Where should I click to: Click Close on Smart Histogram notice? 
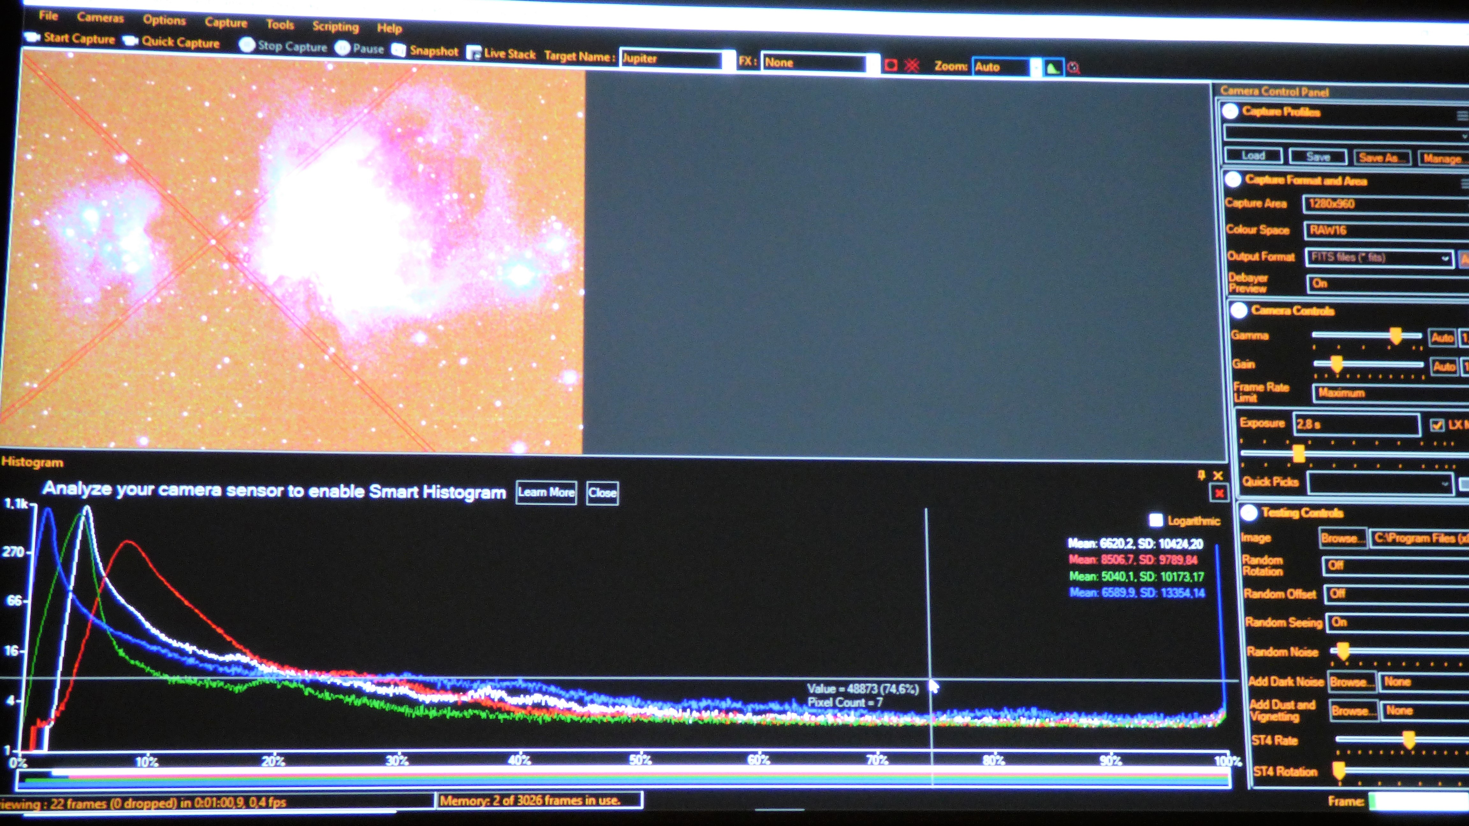(602, 493)
